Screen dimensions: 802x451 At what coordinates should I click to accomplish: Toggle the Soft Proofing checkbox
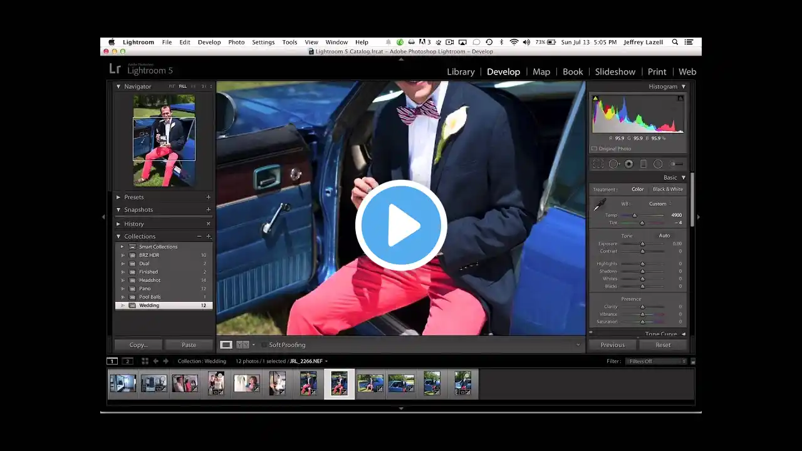264,345
